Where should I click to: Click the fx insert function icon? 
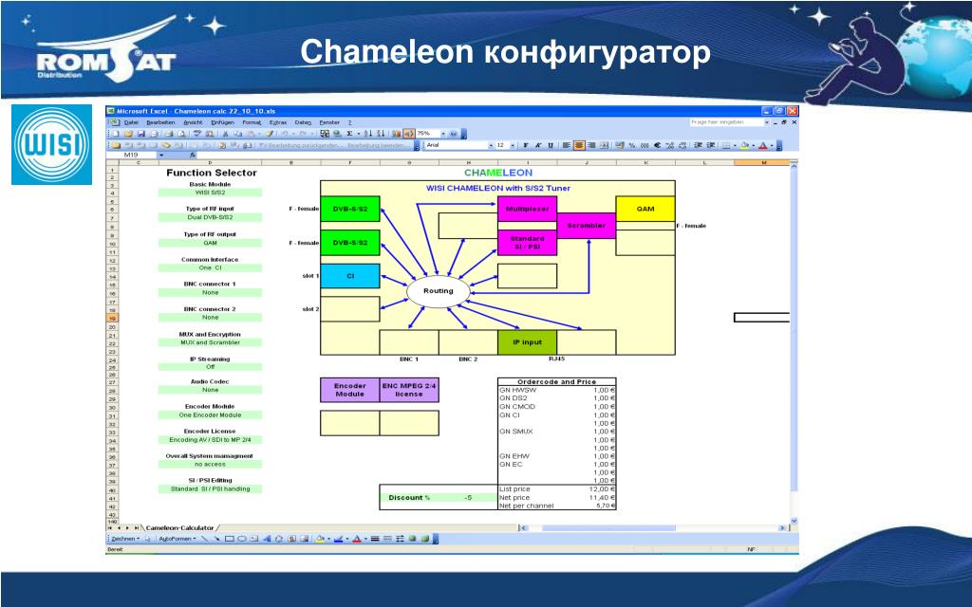(193, 155)
